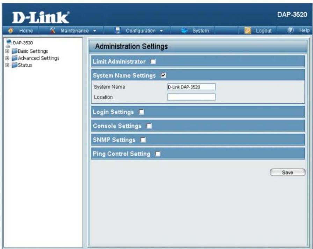Viewport: 313px width, 249px height.
Task: Open the Configuration dropdown arrow
Action: (161, 31)
